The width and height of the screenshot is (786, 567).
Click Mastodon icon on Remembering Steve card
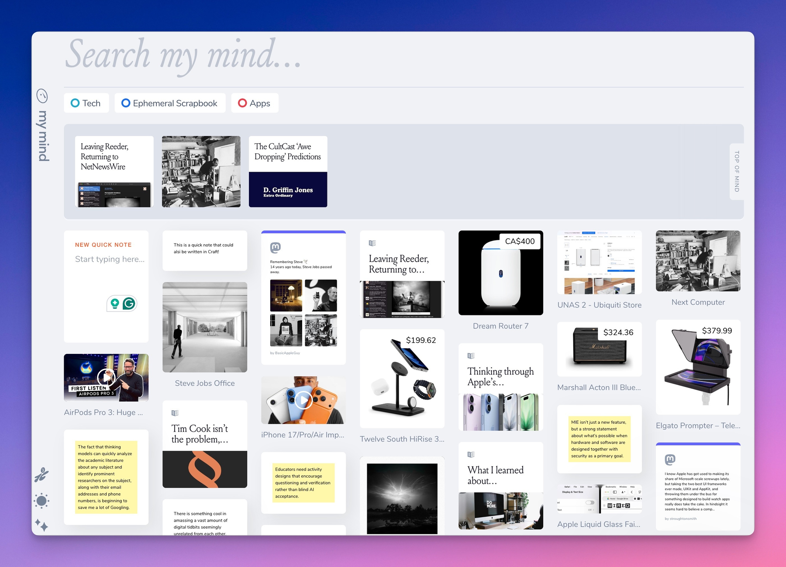coord(276,248)
